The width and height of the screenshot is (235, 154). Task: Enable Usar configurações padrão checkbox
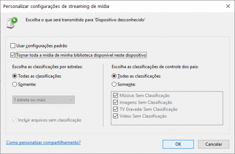click(13, 46)
